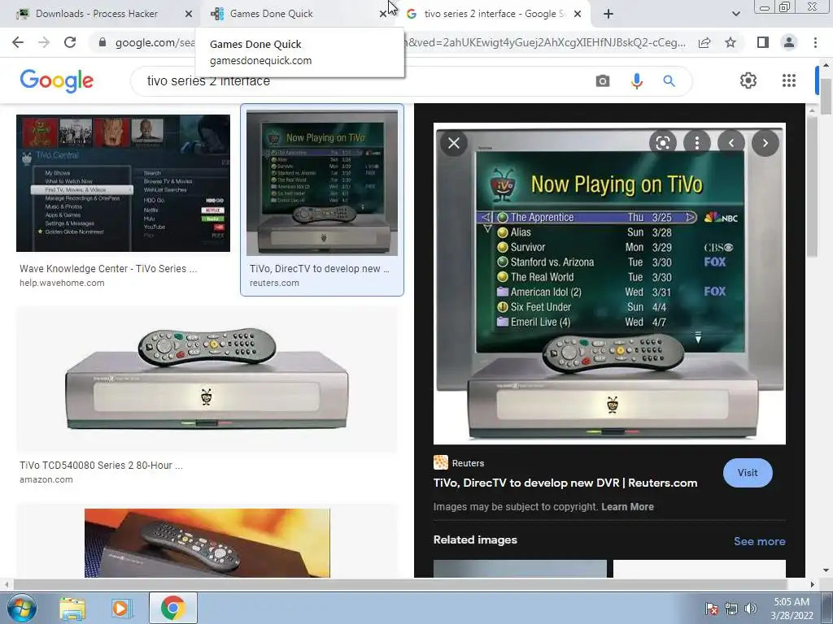Open Windows Explorer from taskbar
The image size is (833, 624).
pos(72,608)
